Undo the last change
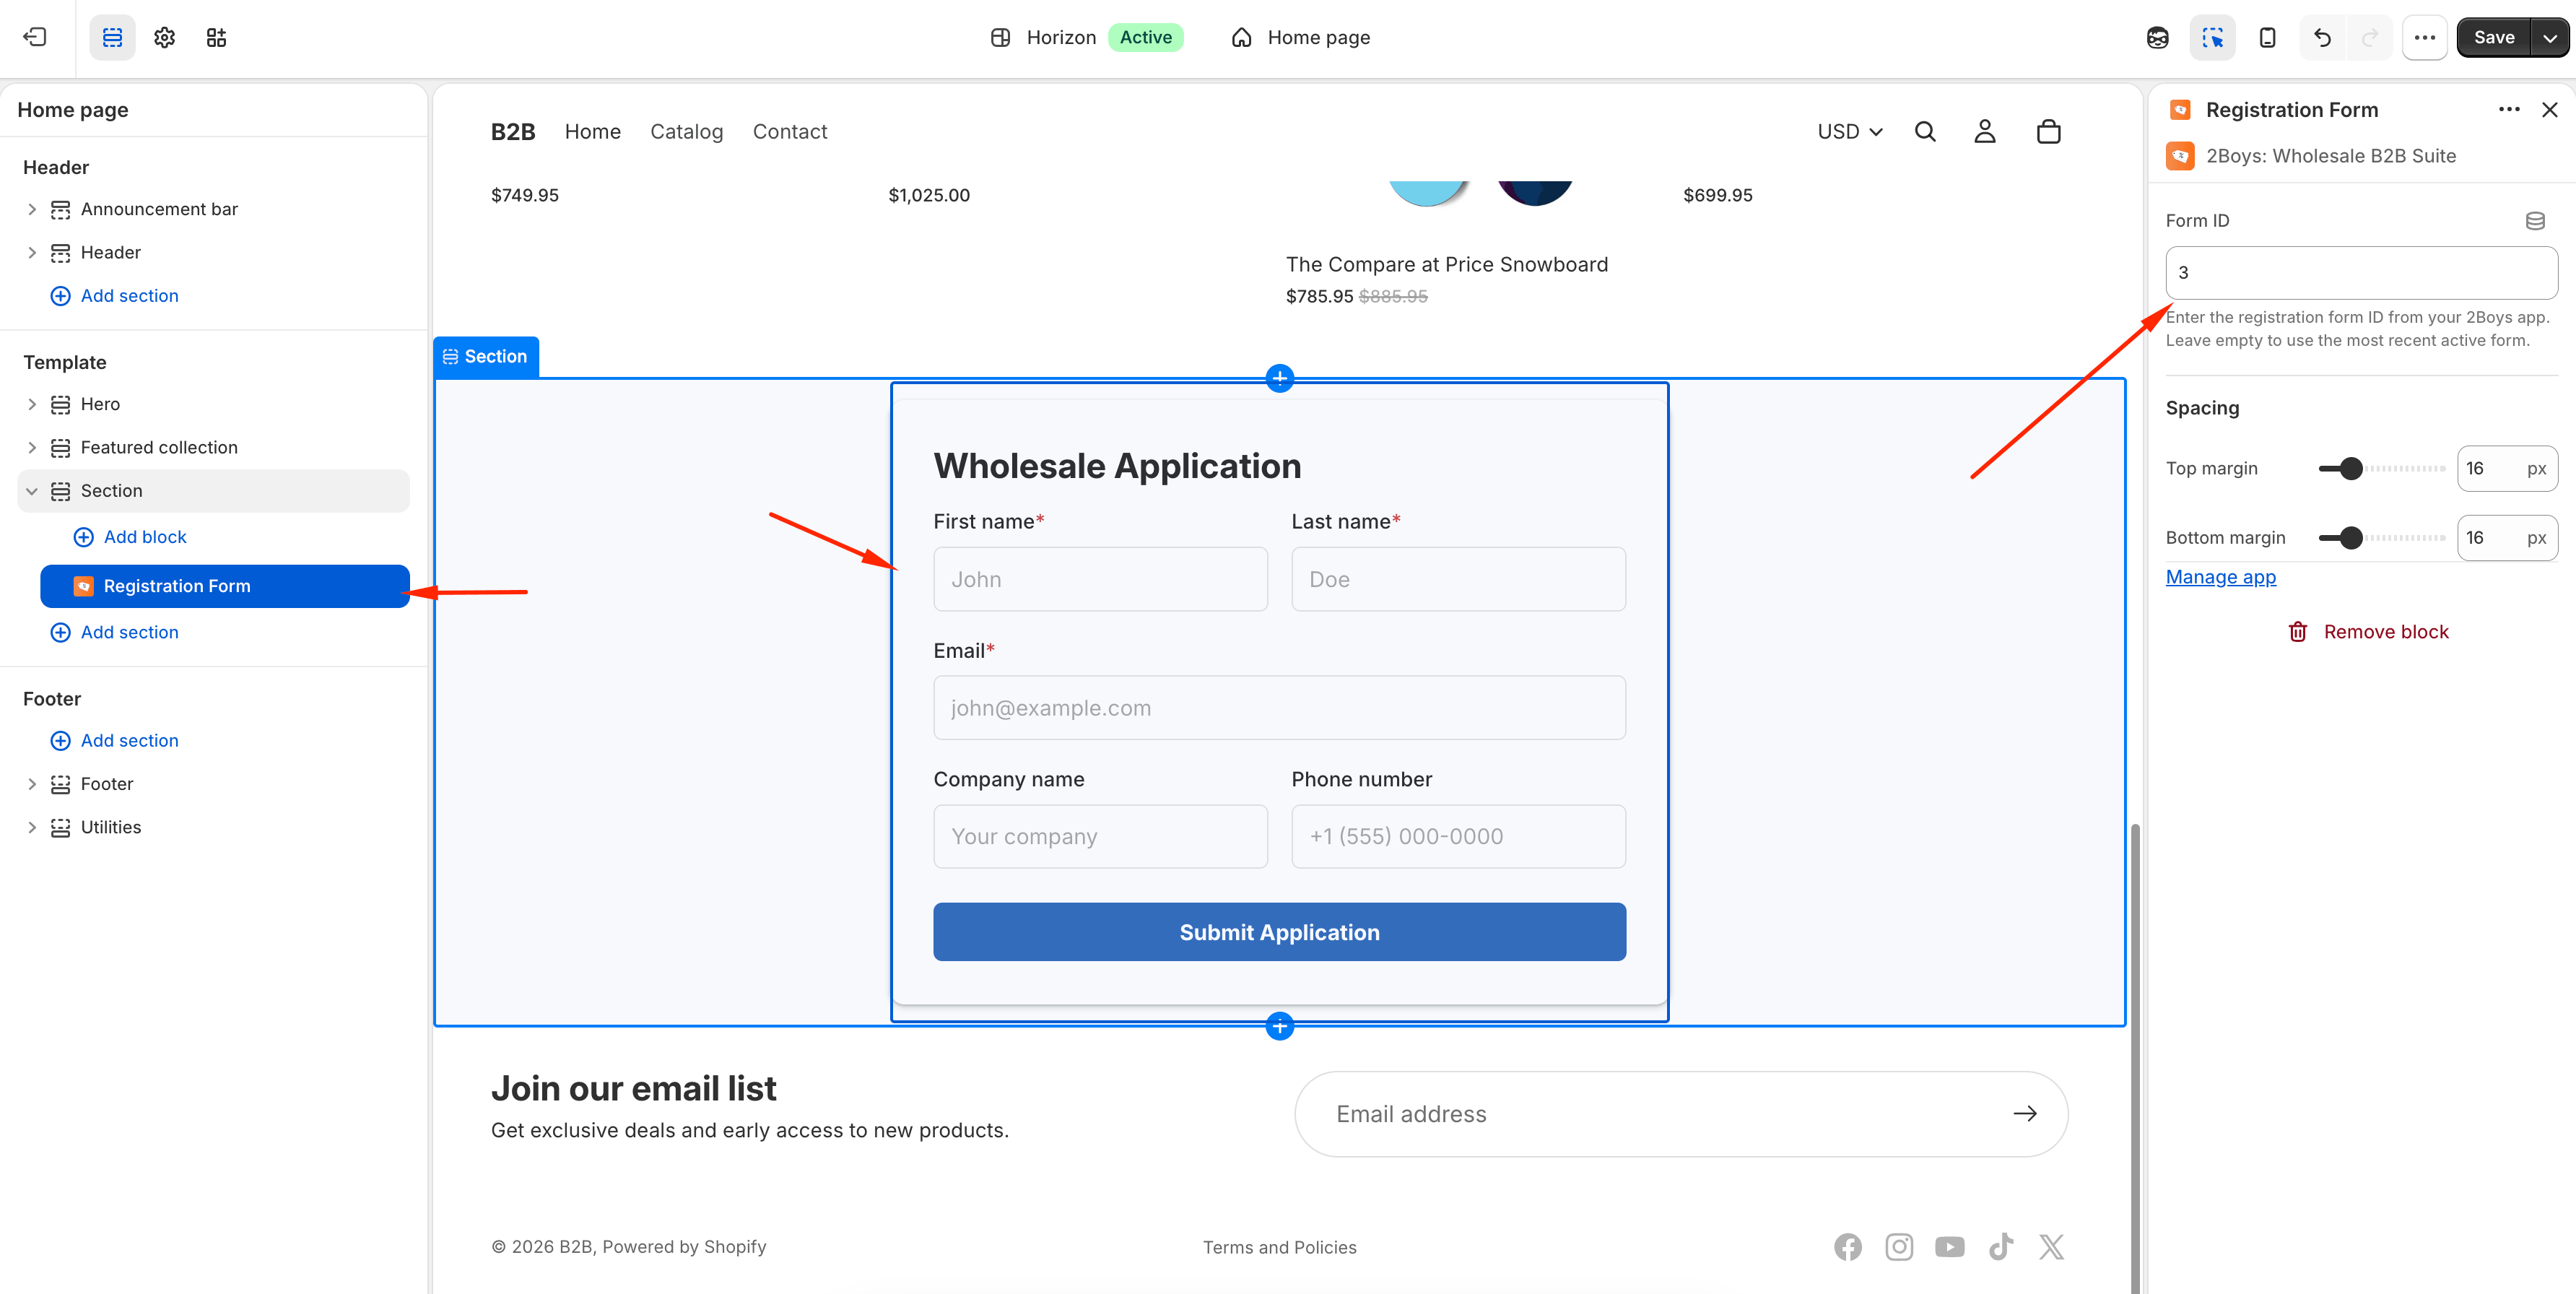2576x1294 pixels. [2322, 37]
